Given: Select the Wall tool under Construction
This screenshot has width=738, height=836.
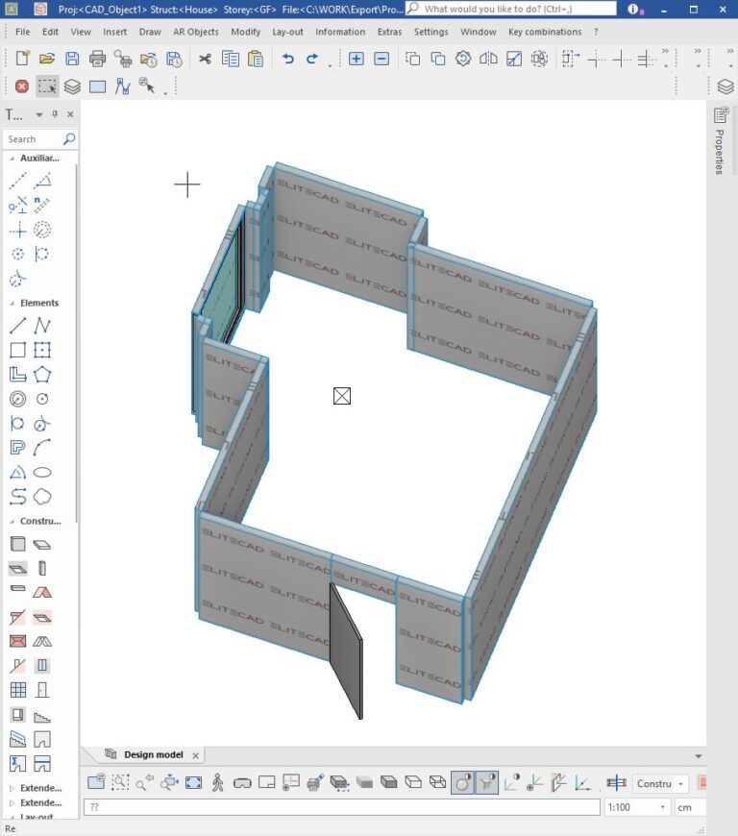Looking at the screenshot, I should [x=17, y=544].
